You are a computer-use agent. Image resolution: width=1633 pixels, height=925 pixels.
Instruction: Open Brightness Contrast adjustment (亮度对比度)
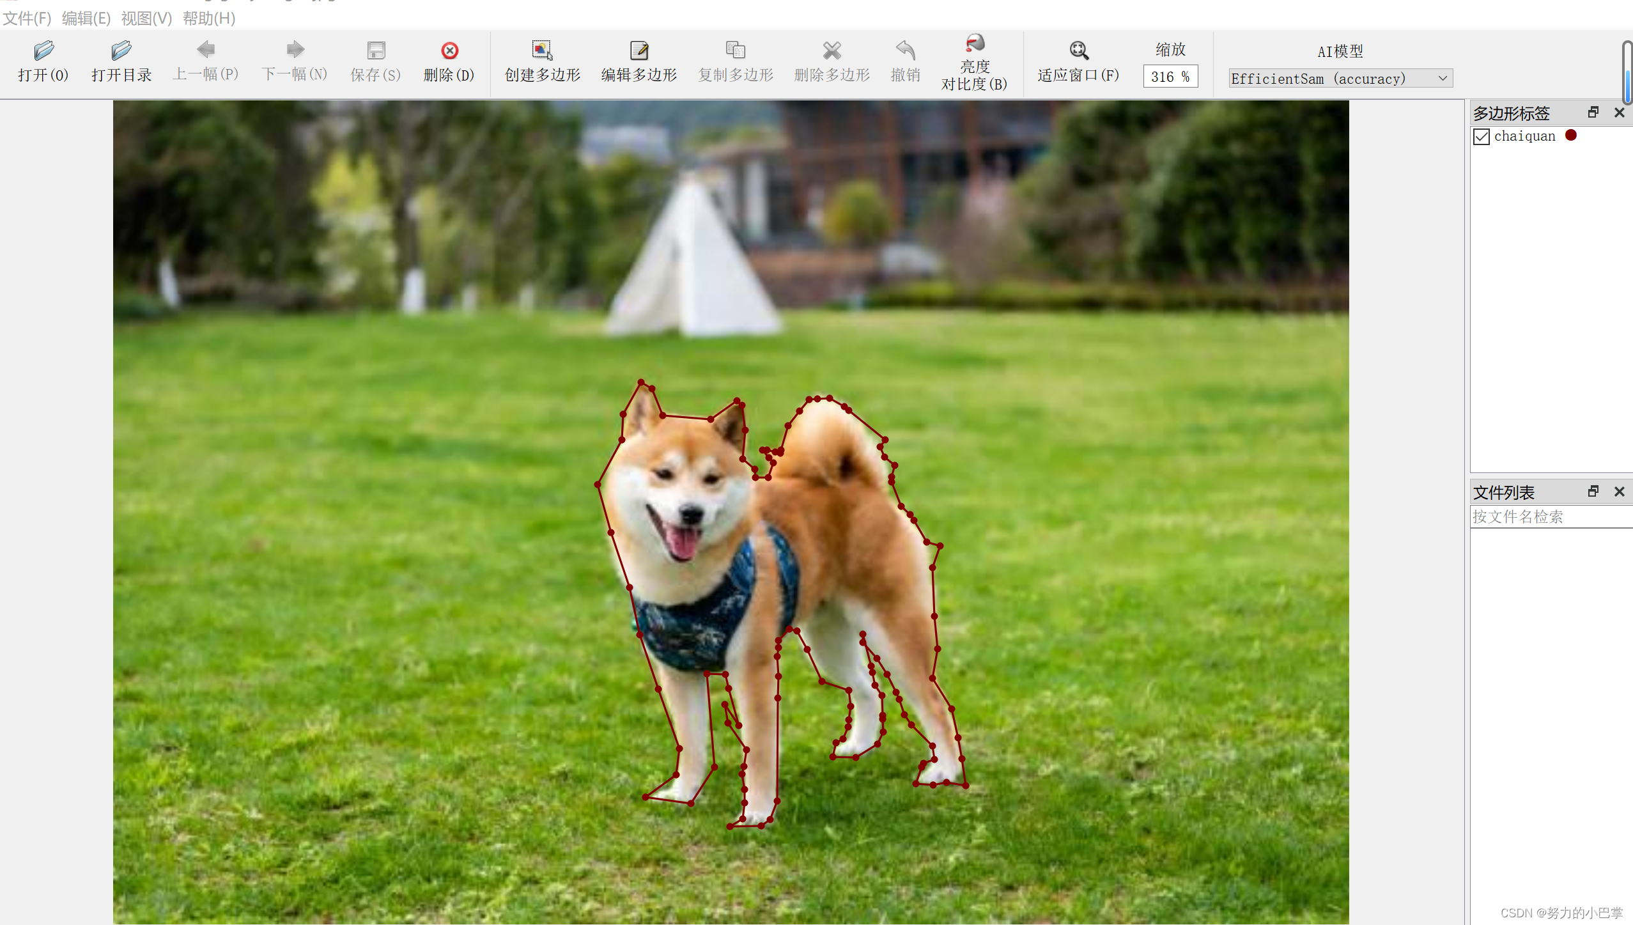click(x=974, y=45)
